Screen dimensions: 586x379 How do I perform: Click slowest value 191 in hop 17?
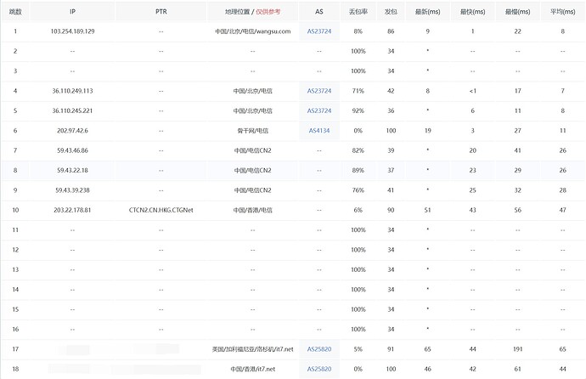point(517,349)
